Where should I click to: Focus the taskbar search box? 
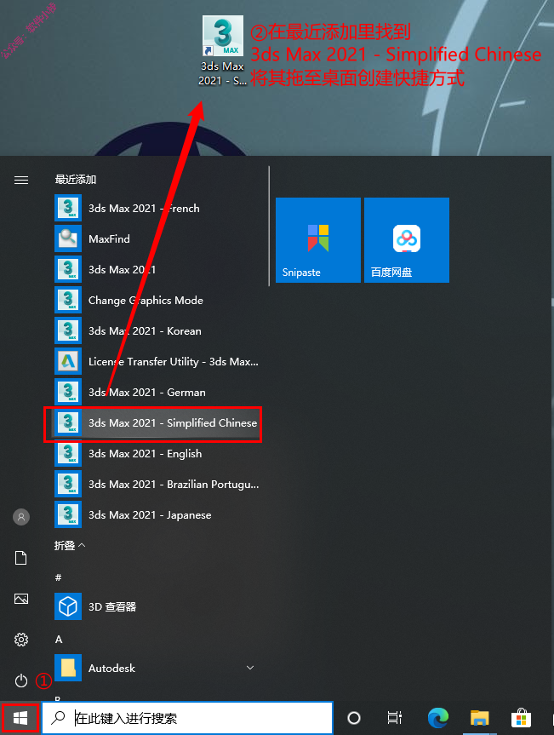(188, 718)
